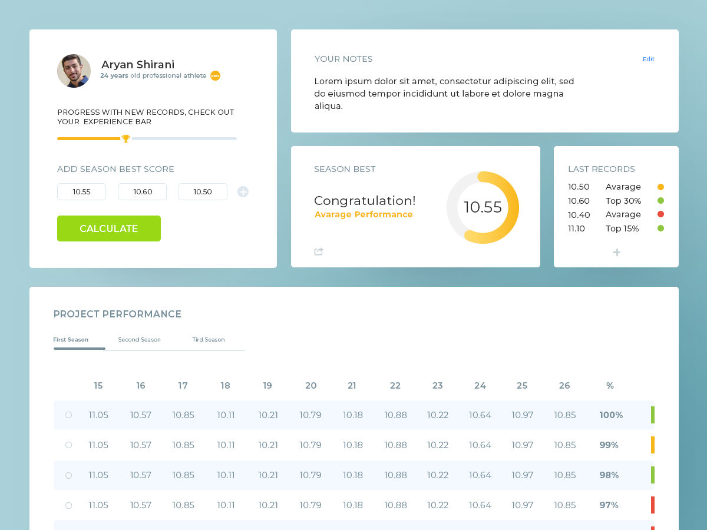Click the plus button beside the score inputs
The width and height of the screenshot is (707, 530).
[243, 191]
